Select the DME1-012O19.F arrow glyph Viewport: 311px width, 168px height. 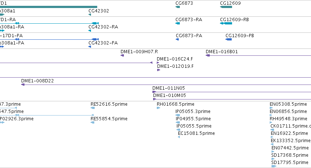click(x=159, y=70)
